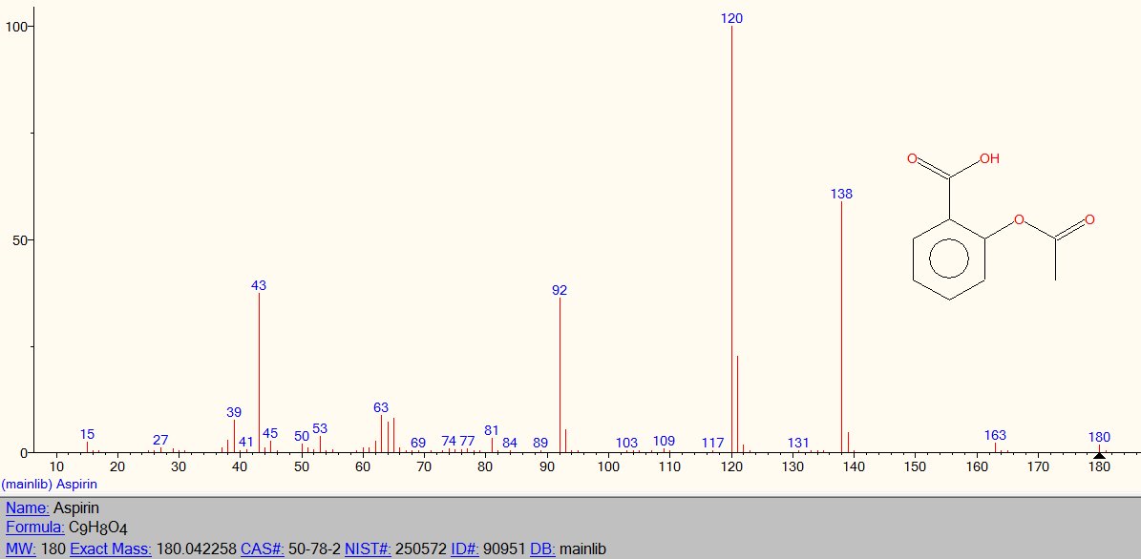Click the blue peak label 15
Screen dimensions: 1141x559
point(87,434)
